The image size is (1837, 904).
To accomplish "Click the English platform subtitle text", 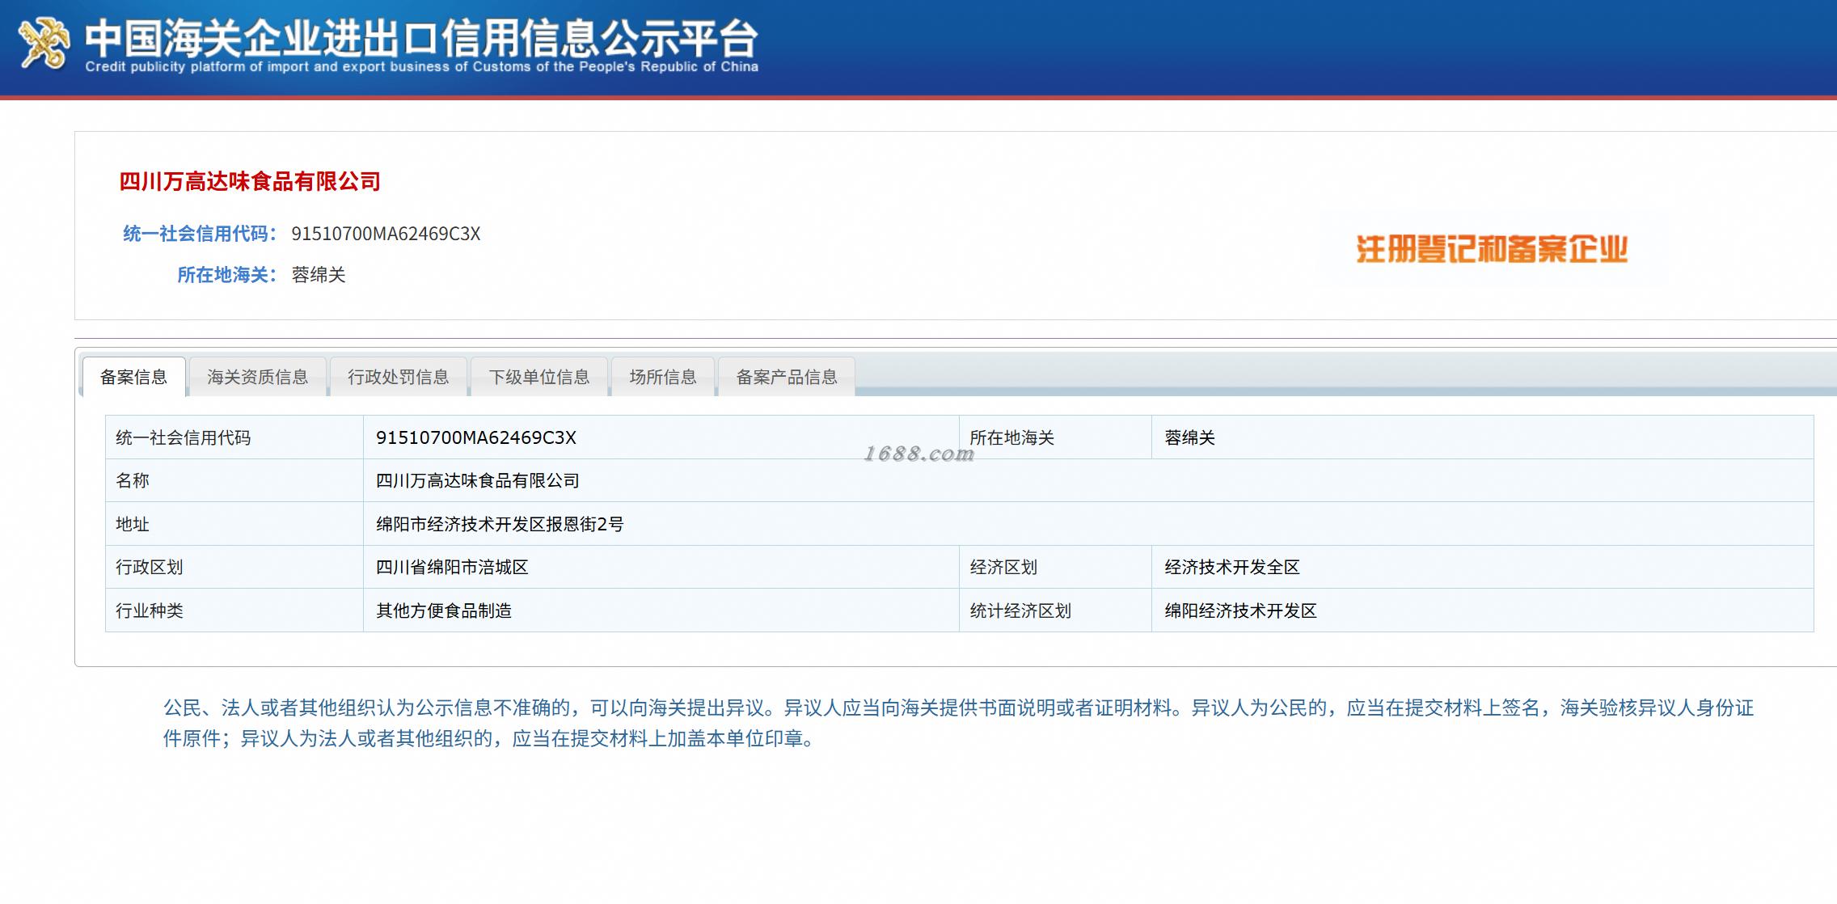I will 421,66.
